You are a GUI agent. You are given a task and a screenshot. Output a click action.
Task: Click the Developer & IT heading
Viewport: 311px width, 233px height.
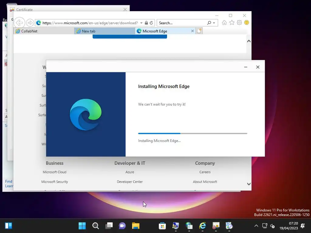[x=130, y=163]
